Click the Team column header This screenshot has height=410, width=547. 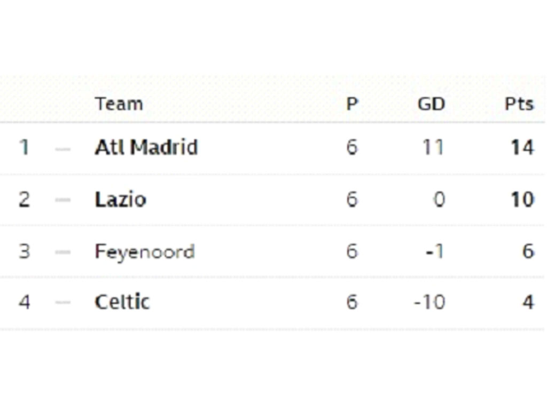pos(119,104)
